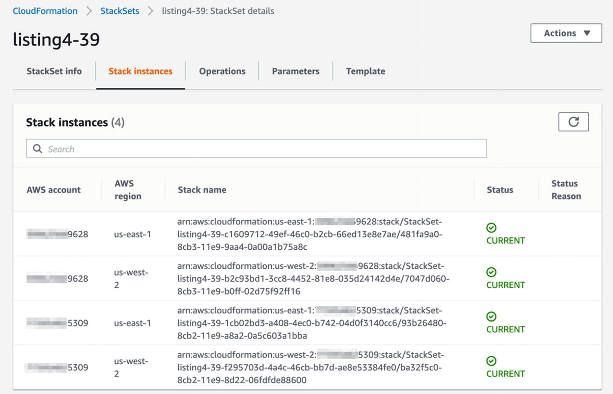Navigate to StackSets breadcrumb link
Screen dimensions: 613x394
pyautogui.click(x=120, y=11)
